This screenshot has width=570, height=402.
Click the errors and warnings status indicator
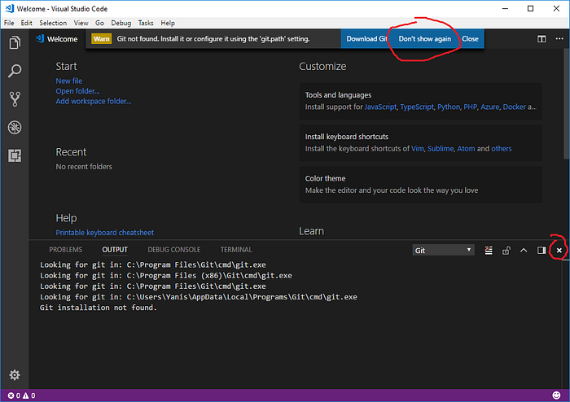tap(21, 395)
